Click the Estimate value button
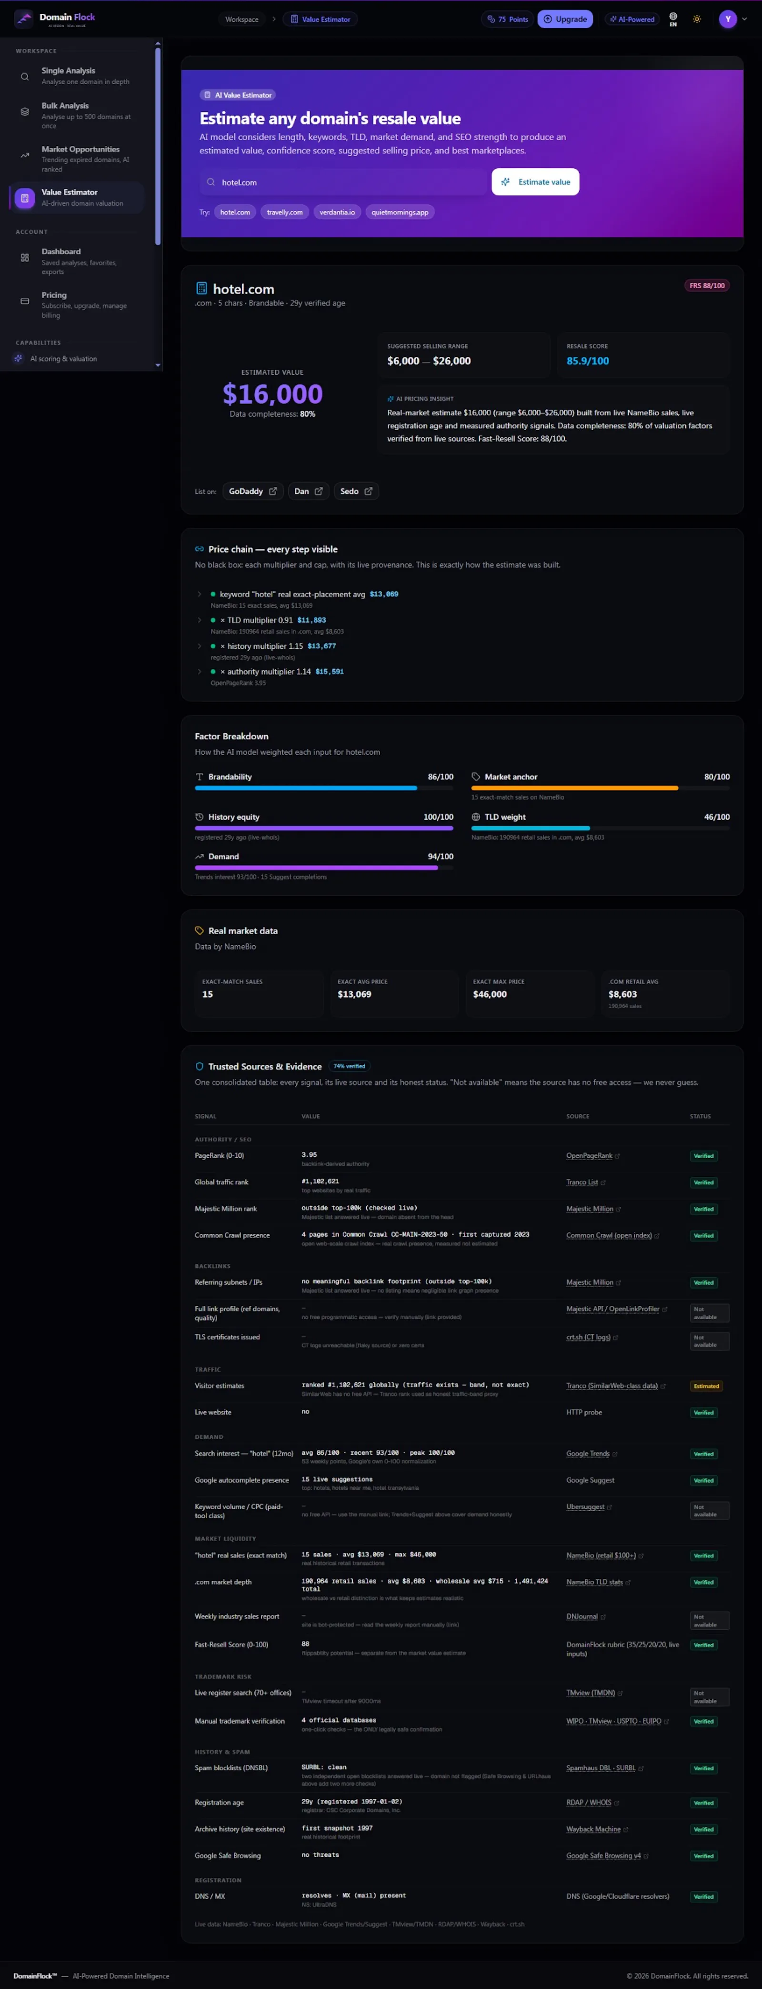Screen dimensions: 762x1989 (536, 182)
